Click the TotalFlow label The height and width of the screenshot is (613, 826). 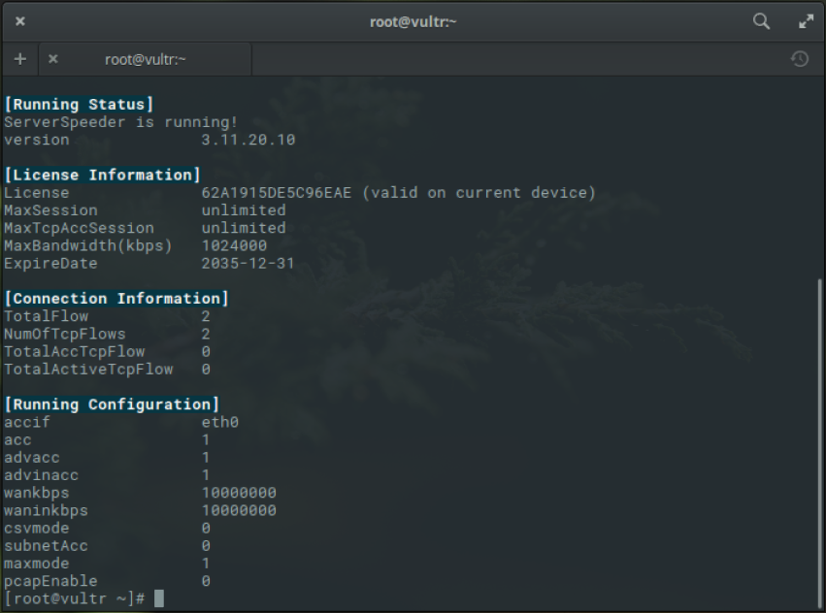pos(47,316)
